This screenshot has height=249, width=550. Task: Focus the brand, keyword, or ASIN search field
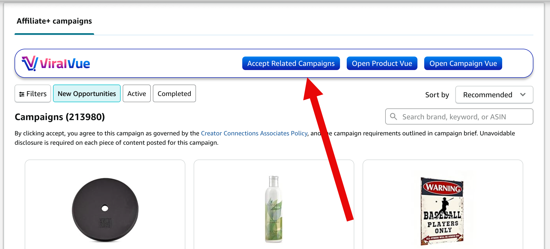pos(463,117)
